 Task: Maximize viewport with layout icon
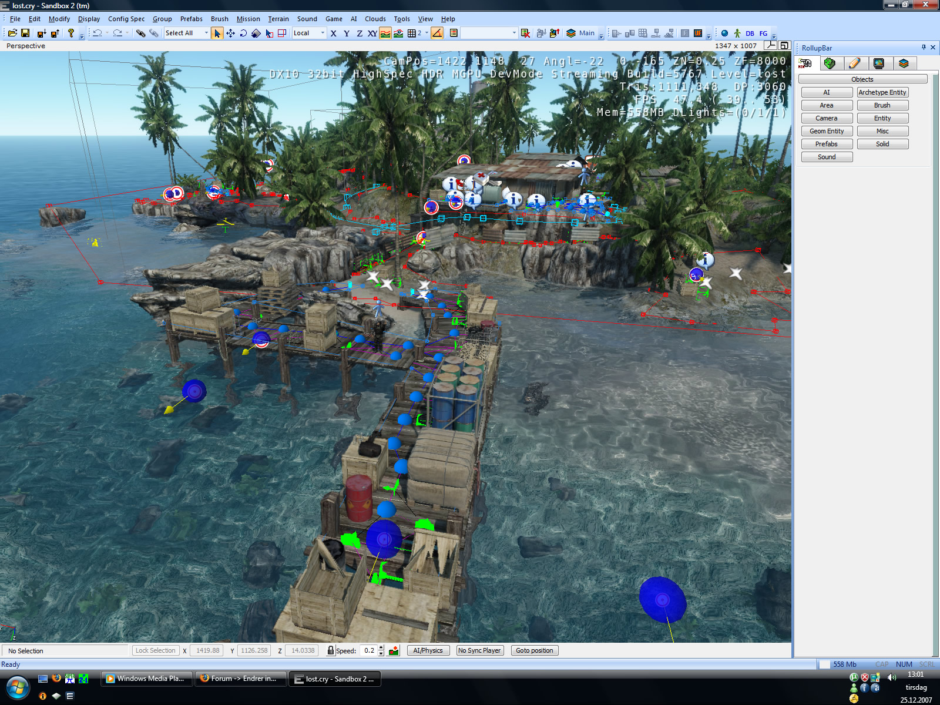pyautogui.click(x=784, y=46)
